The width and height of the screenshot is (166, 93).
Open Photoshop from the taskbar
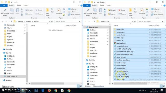click(36, 90)
